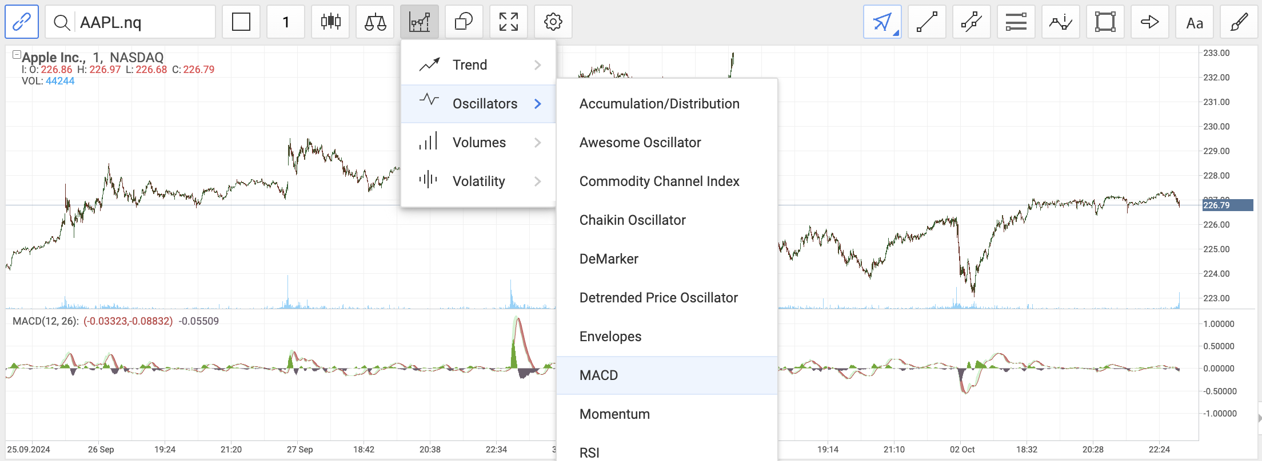This screenshot has height=461, width=1262.
Task: Select the rectangle shape tool
Action: coord(1105,22)
